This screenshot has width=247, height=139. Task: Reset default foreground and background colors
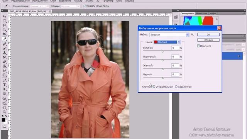[x=3, y=116]
